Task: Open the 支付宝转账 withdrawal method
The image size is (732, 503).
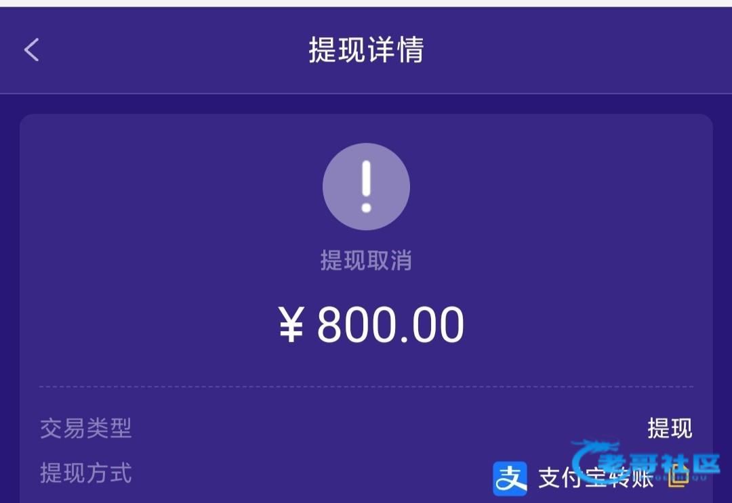Action: (595, 479)
